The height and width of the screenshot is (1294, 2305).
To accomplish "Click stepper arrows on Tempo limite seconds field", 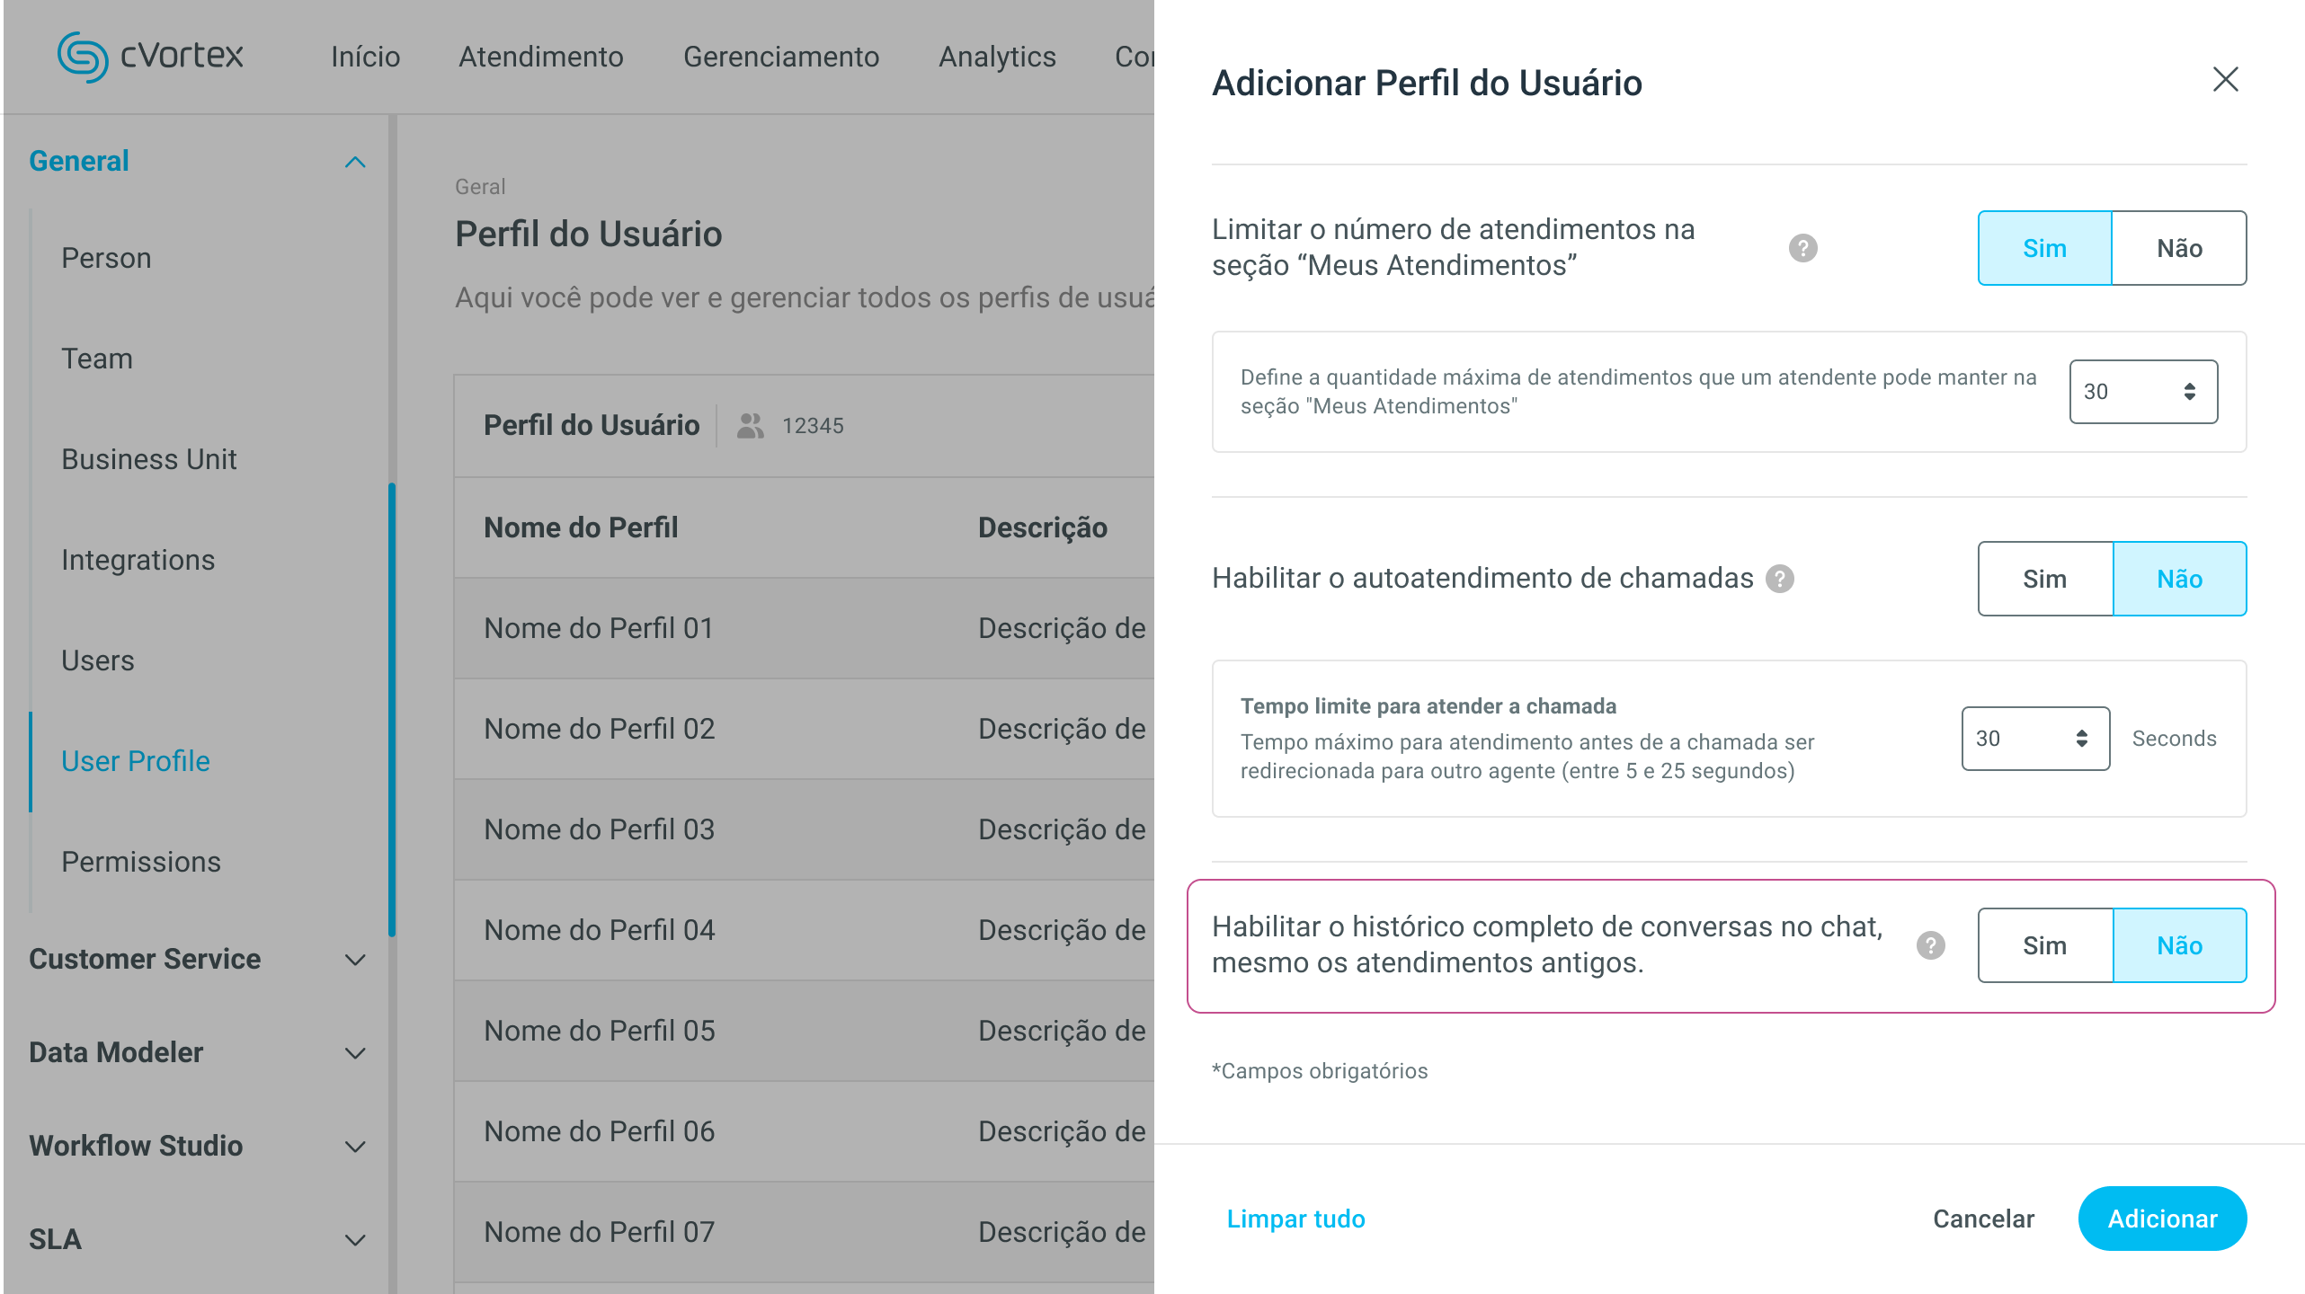I will pos(2081,739).
